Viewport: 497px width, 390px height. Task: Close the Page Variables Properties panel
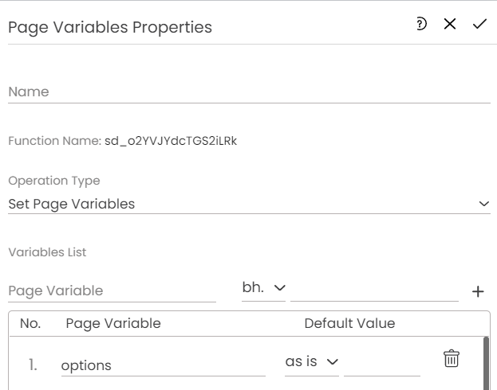[450, 24]
